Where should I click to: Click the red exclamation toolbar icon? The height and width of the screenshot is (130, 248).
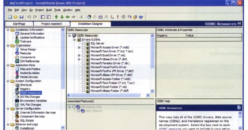point(118,17)
